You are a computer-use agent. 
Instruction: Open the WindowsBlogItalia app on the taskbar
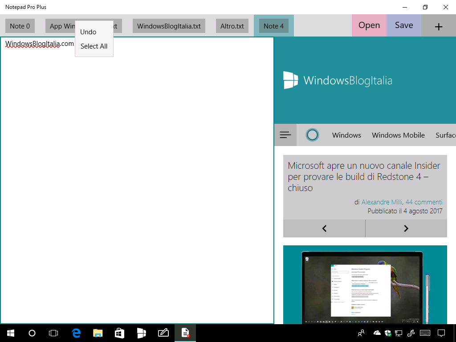[141, 333]
